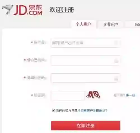Open the 京东用户注册协议 link
The image size is (140, 133).
(x=93, y=111)
